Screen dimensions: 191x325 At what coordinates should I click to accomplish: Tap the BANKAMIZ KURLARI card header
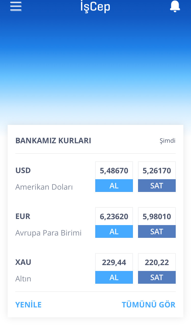coord(53,141)
